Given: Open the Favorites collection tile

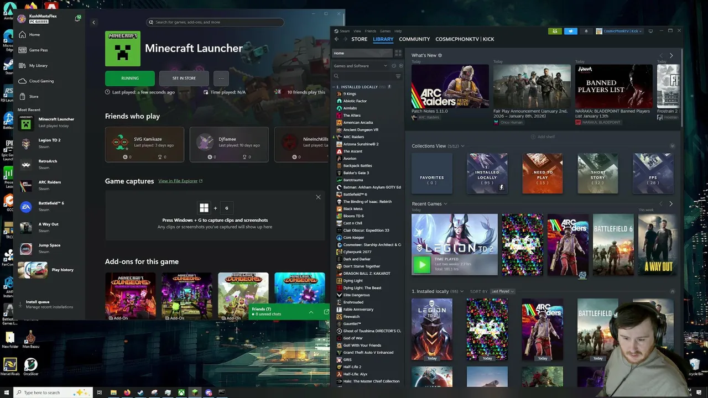Looking at the screenshot, I should 432,174.
